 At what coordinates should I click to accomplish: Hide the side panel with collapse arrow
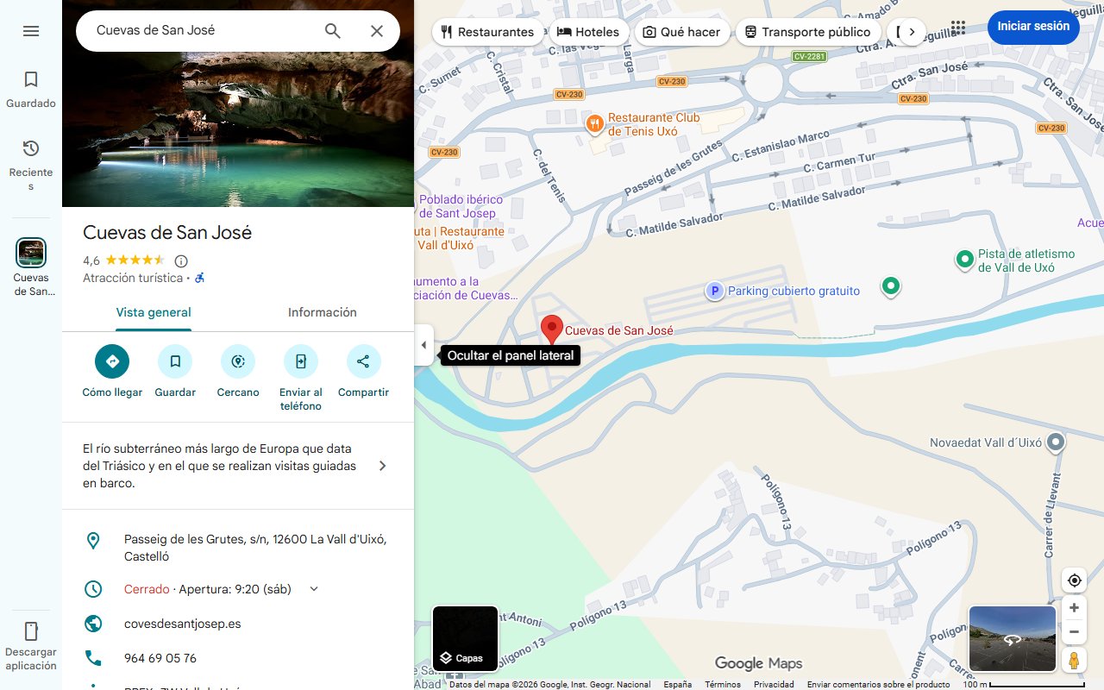pos(423,345)
